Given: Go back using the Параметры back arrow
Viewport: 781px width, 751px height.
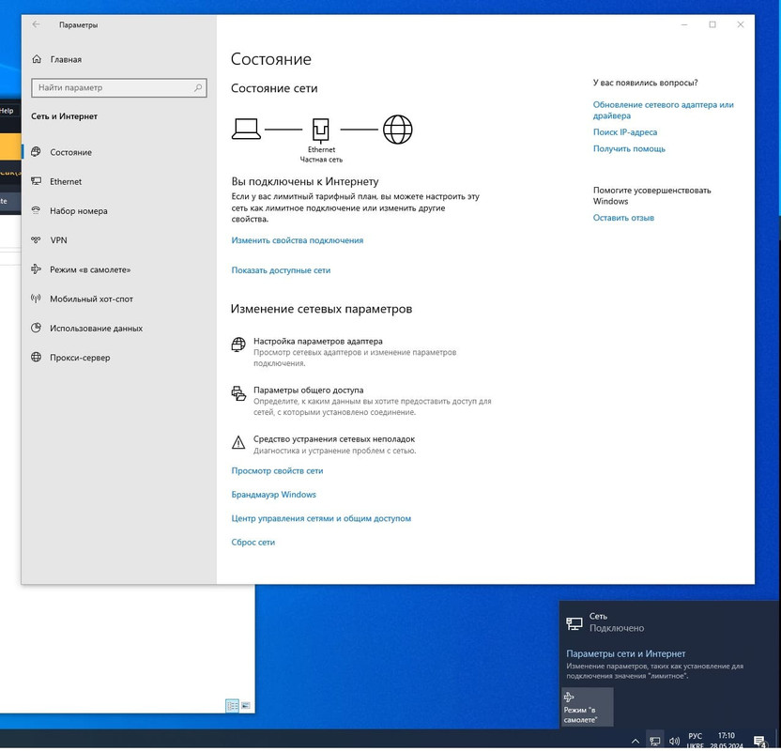Looking at the screenshot, I should (36, 24).
